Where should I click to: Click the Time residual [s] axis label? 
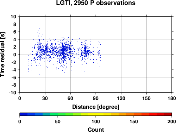click(x=2, y=55)
